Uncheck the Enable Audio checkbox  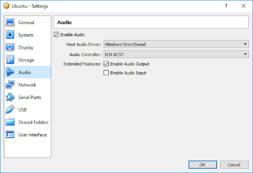56,35
